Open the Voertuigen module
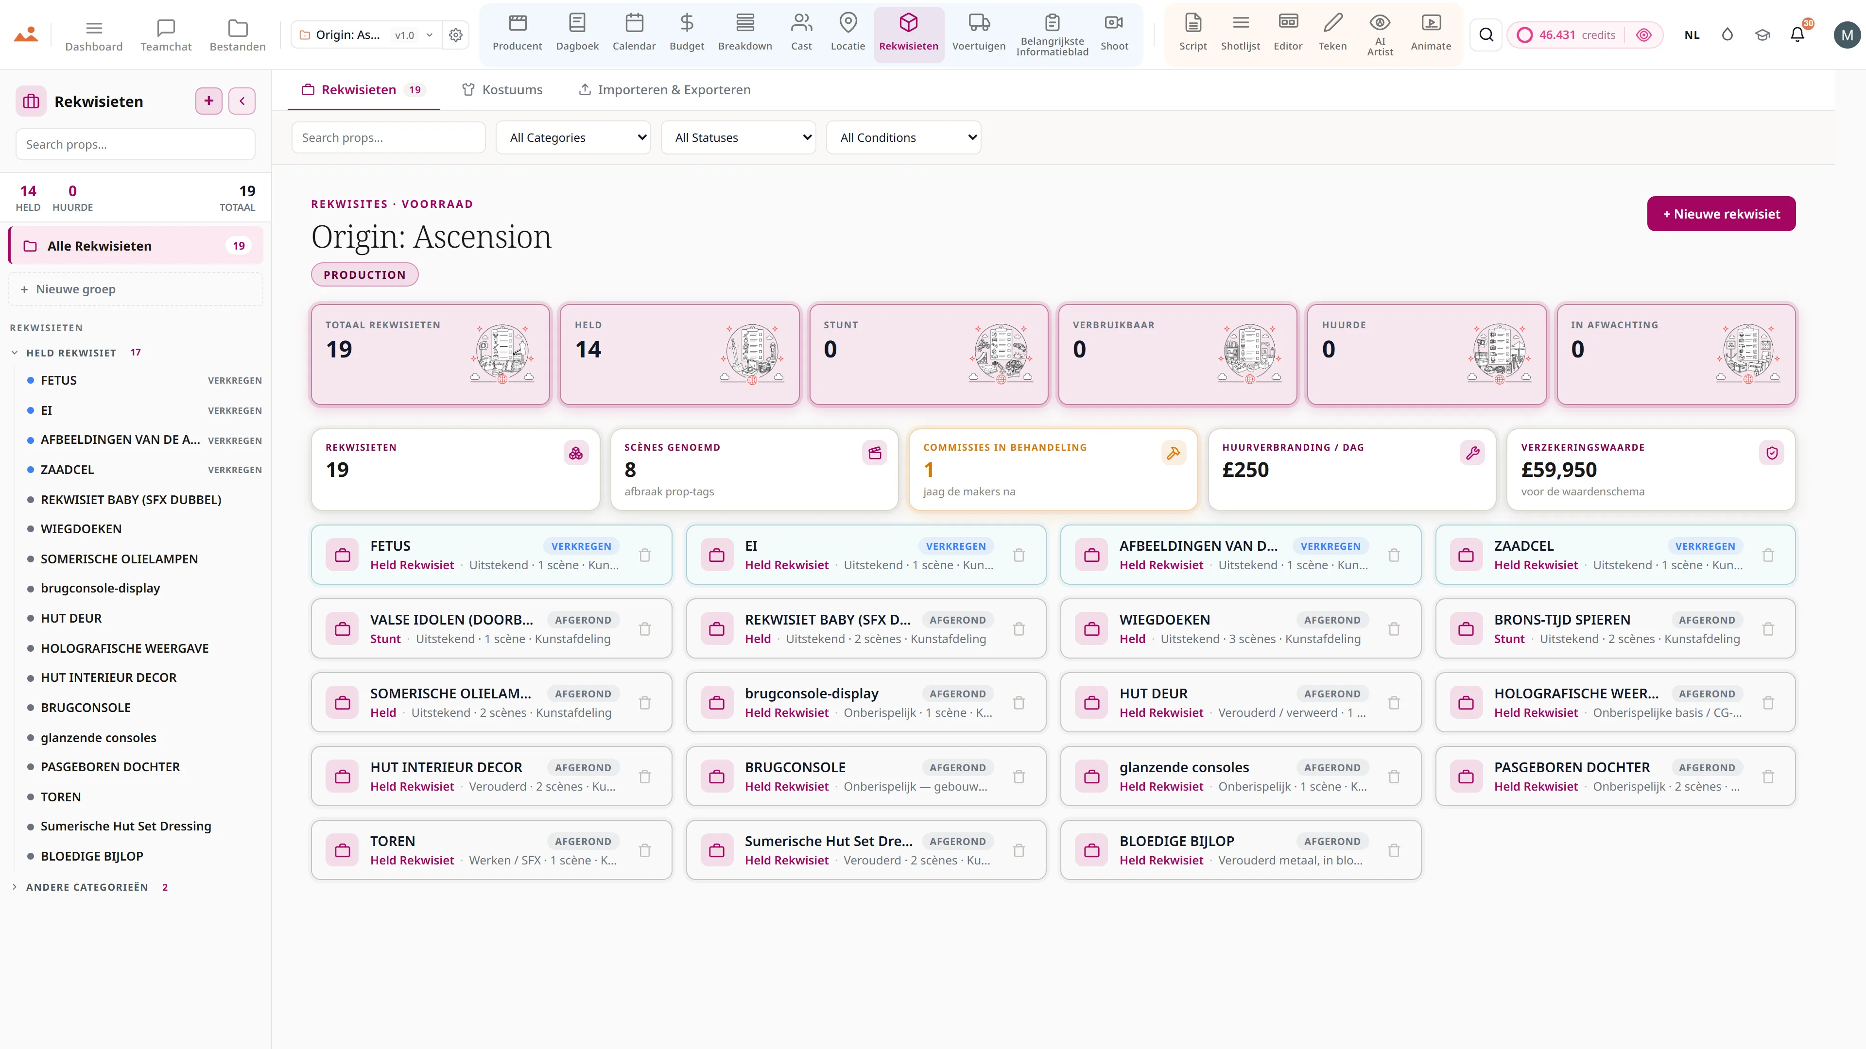Viewport: 1866px width, 1049px height. 978,34
